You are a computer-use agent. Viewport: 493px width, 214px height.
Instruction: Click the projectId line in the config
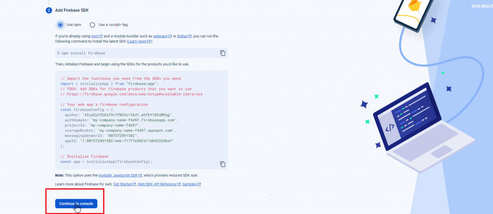103,125
